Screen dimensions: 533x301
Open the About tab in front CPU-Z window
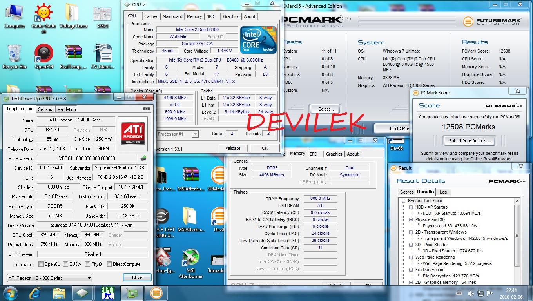click(x=250, y=16)
